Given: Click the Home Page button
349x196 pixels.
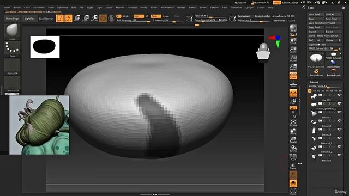Looking at the screenshot, I should (x=12, y=19).
